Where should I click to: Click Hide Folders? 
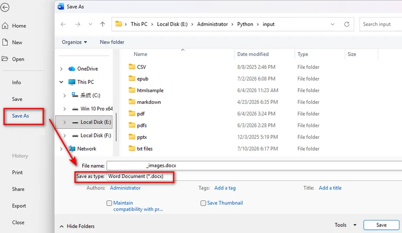click(x=77, y=226)
